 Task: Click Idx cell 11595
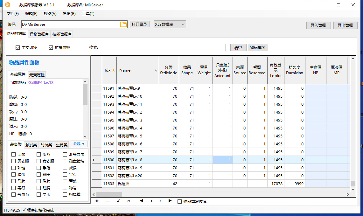pos(109,120)
